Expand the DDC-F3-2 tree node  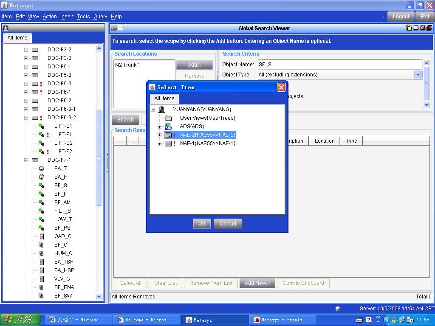[x=26, y=50]
